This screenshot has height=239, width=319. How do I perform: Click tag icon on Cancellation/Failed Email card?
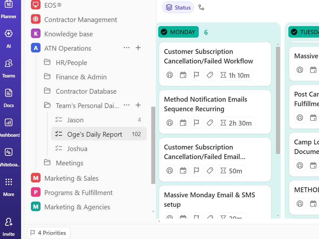point(210,170)
